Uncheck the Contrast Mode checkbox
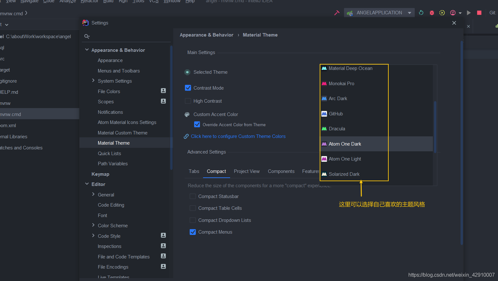 point(188,88)
